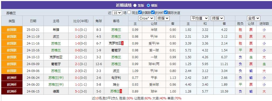Click the handicap value 球半/两
Viewport: 272px width, 101px height.
(x=154, y=64)
